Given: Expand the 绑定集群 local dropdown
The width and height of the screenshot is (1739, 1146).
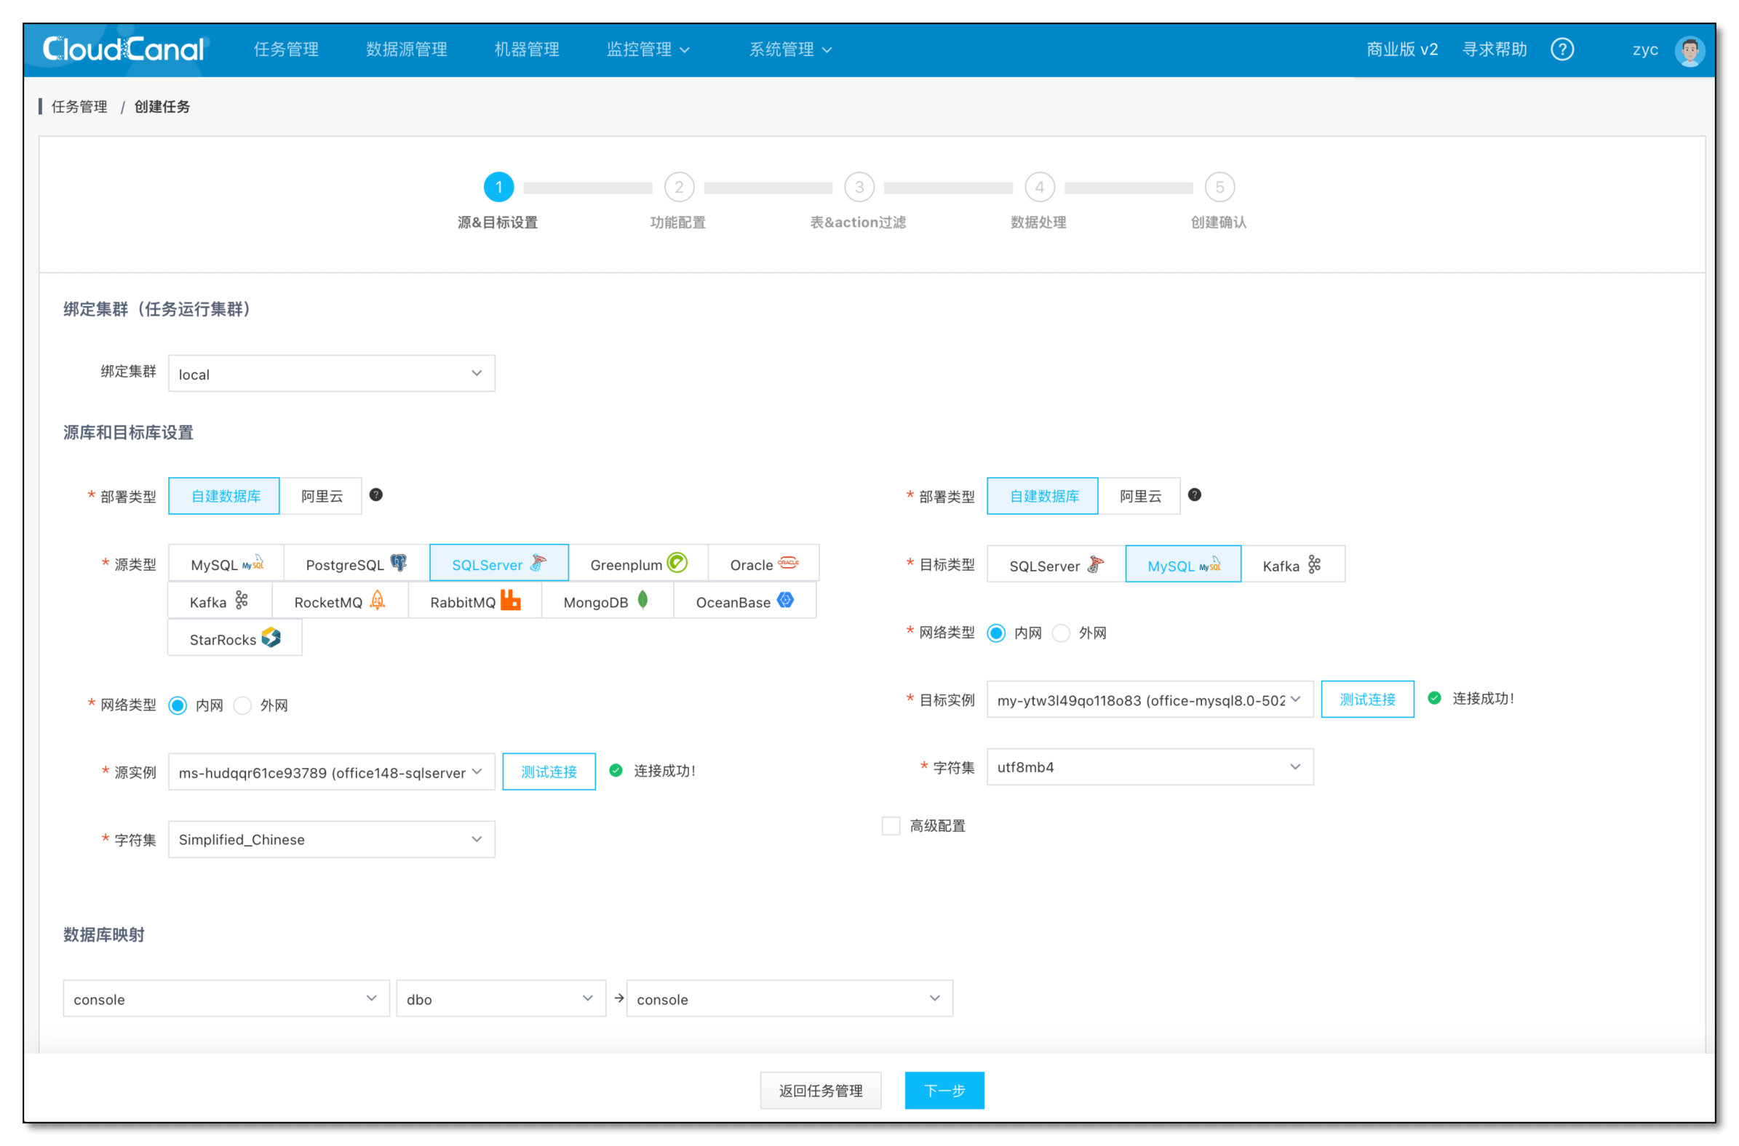Looking at the screenshot, I should (x=331, y=374).
